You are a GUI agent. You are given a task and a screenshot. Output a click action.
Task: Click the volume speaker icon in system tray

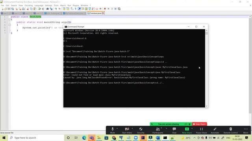click(210, 138)
